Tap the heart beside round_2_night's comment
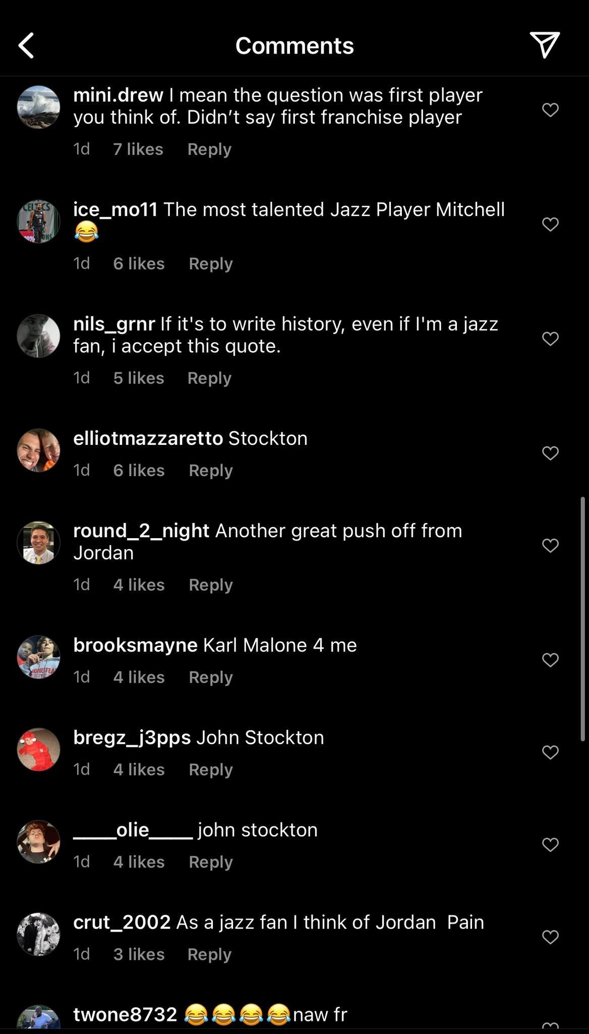This screenshot has width=589, height=1034. tap(550, 545)
